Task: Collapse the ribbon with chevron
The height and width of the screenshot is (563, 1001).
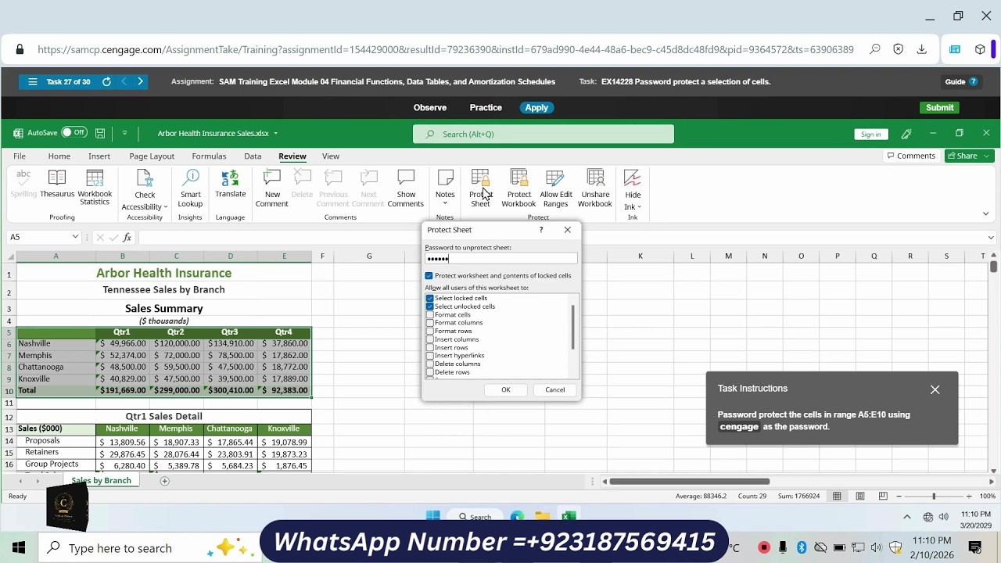Action: (x=985, y=213)
